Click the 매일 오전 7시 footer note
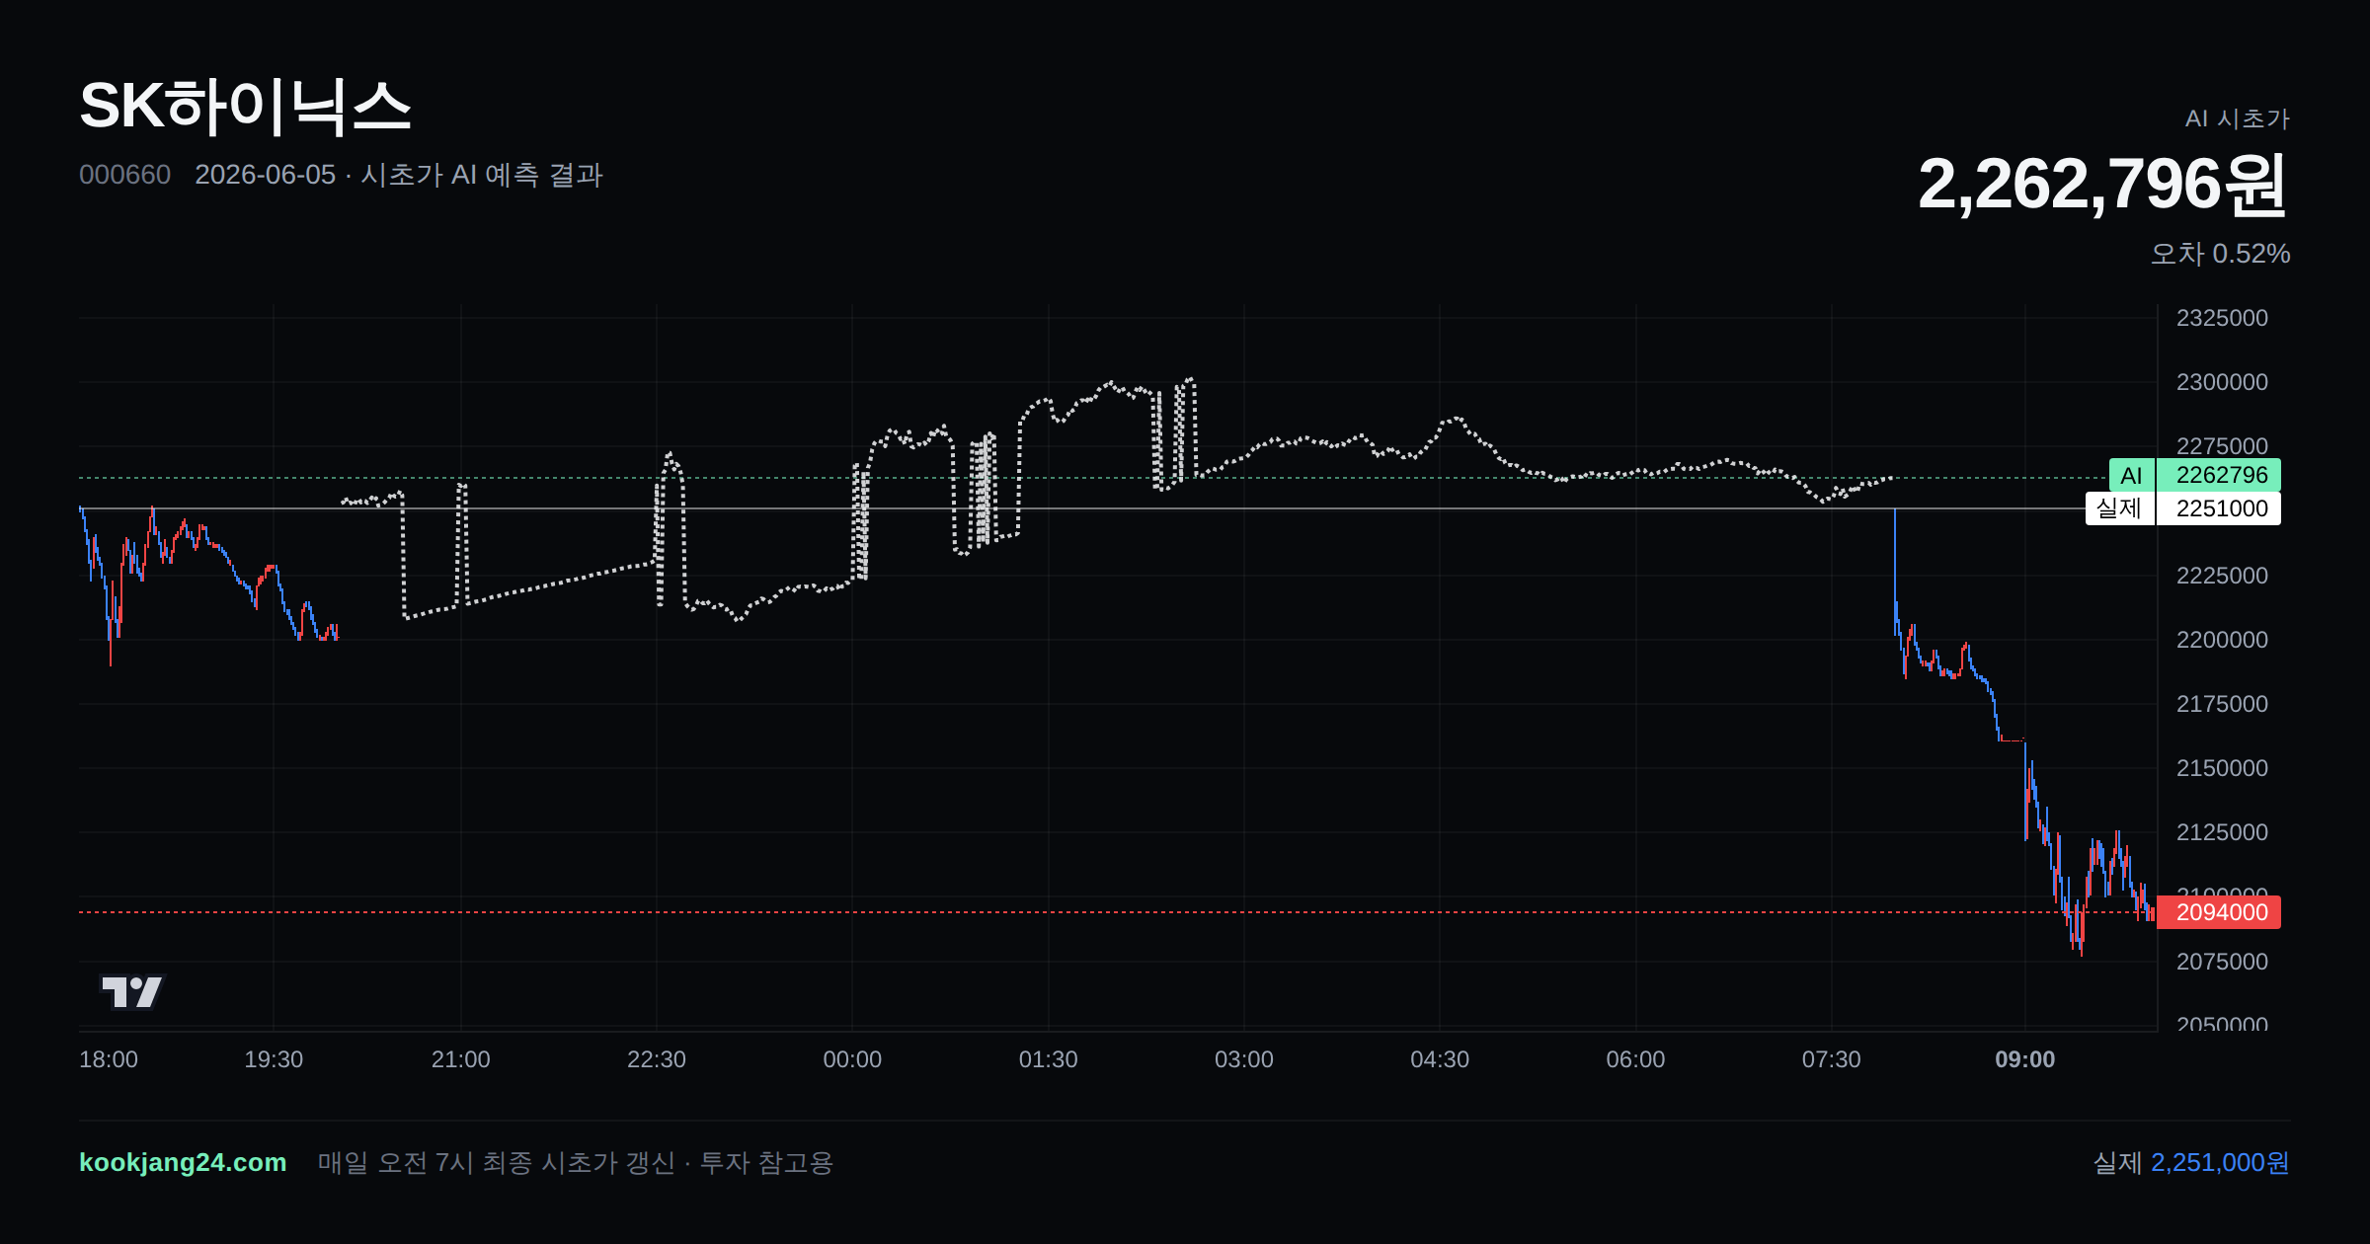This screenshot has width=2370, height=1244. (576, 1162)
